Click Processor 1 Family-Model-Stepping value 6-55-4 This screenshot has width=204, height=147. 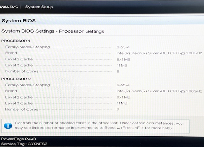click(x=123, y=47)
